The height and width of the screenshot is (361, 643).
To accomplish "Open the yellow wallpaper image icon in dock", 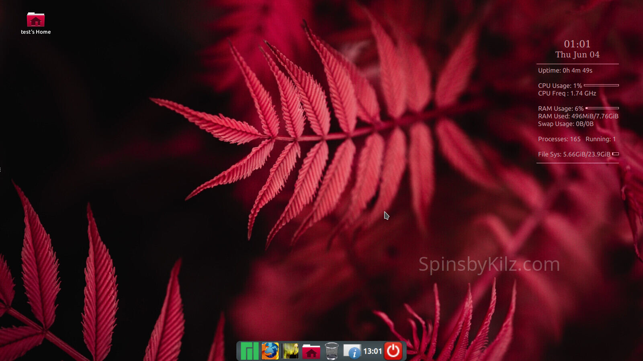I will [291, 351].
